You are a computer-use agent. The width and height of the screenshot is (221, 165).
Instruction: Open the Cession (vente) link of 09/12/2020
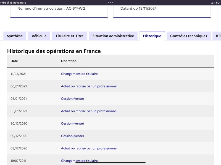pos(72,136)
